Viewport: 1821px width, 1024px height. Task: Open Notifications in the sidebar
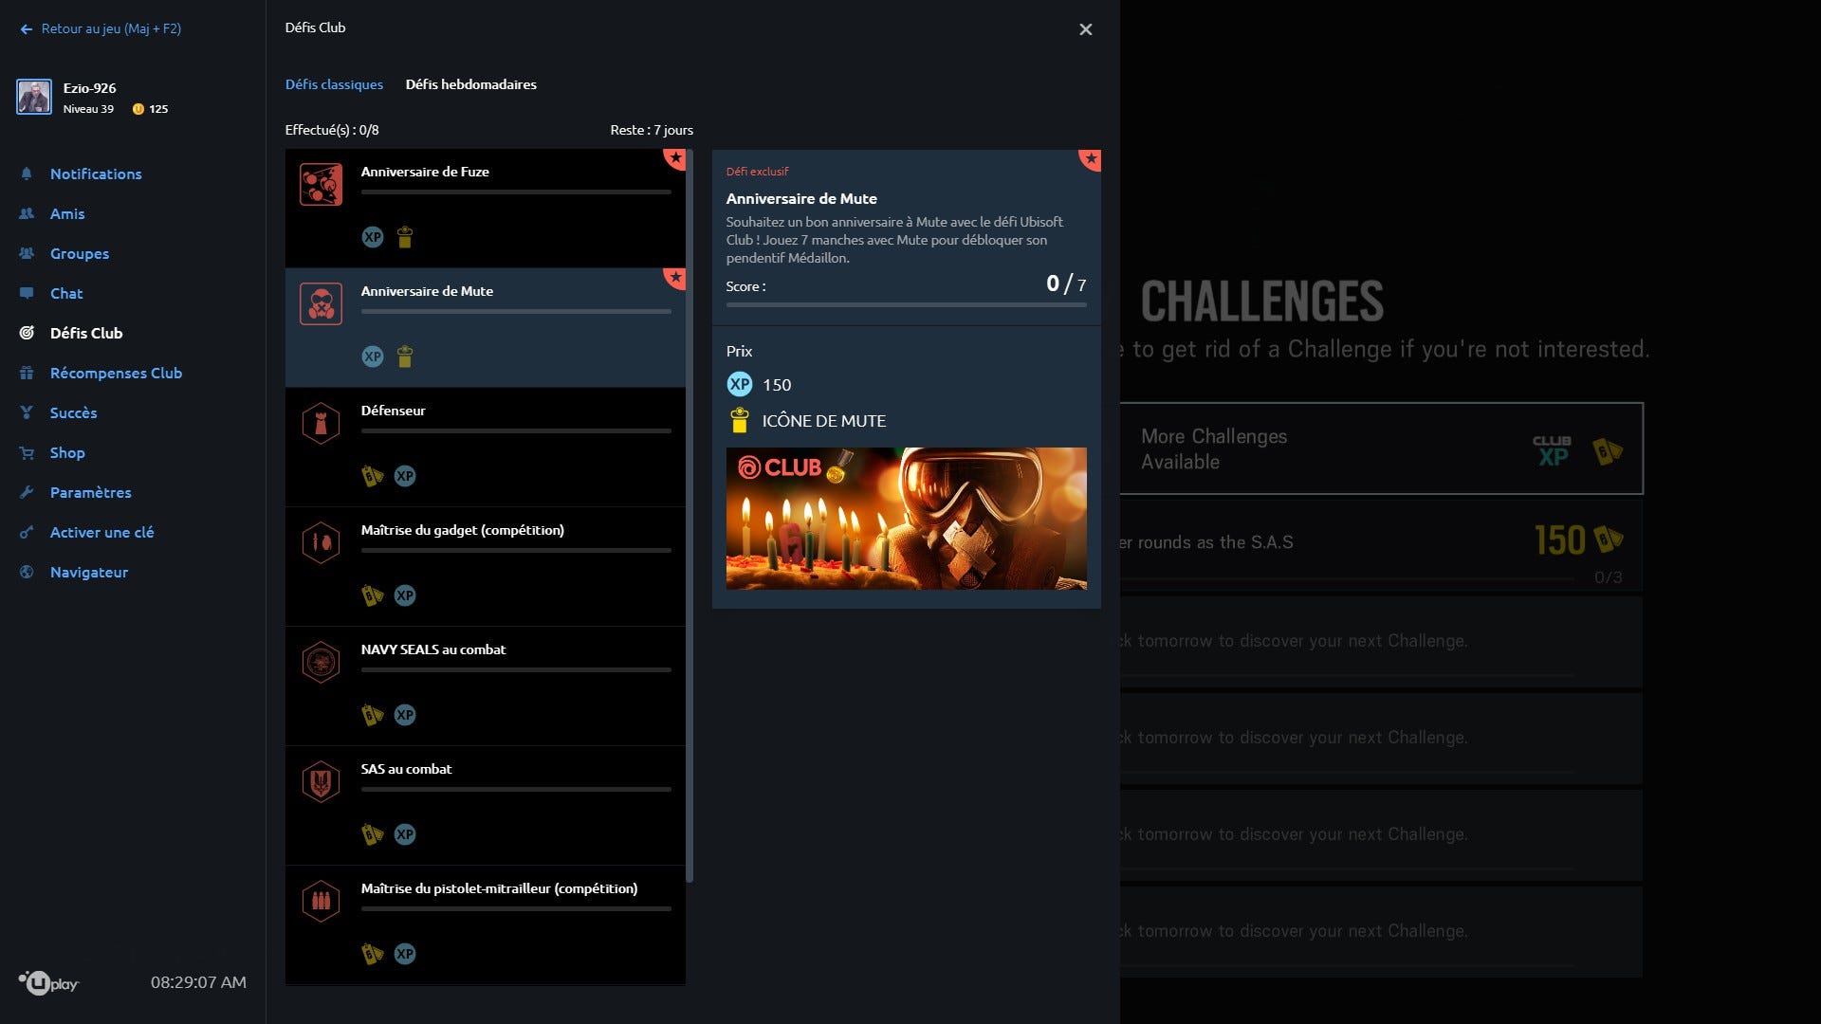click(x=96, y=174)
